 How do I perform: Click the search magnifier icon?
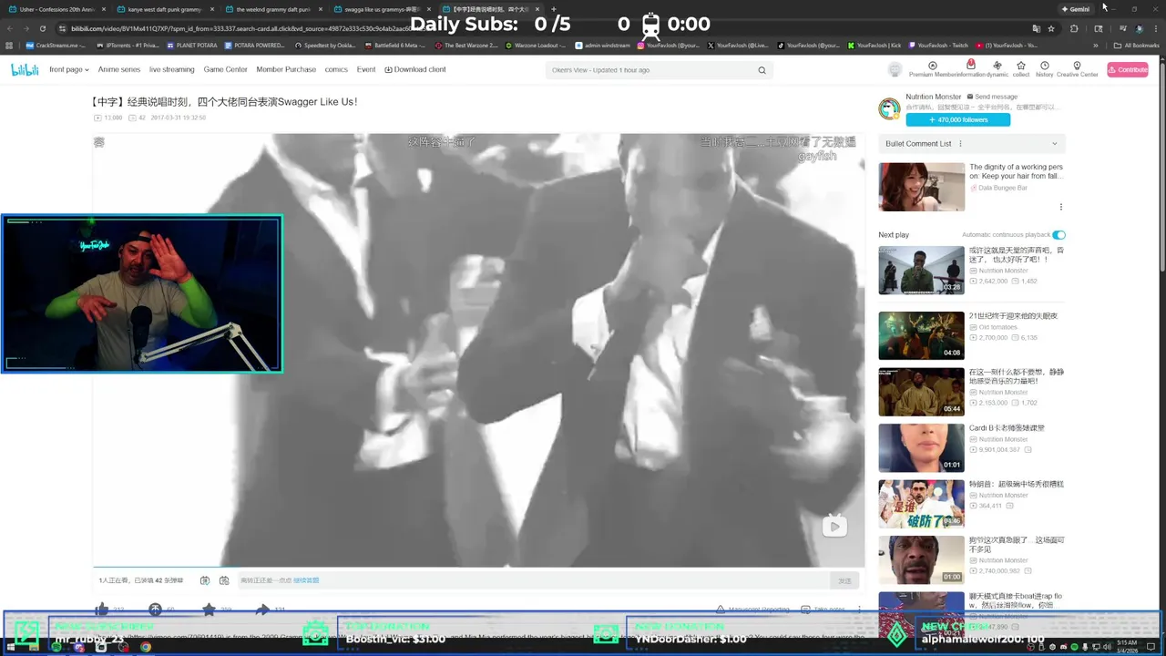point(762,70)
